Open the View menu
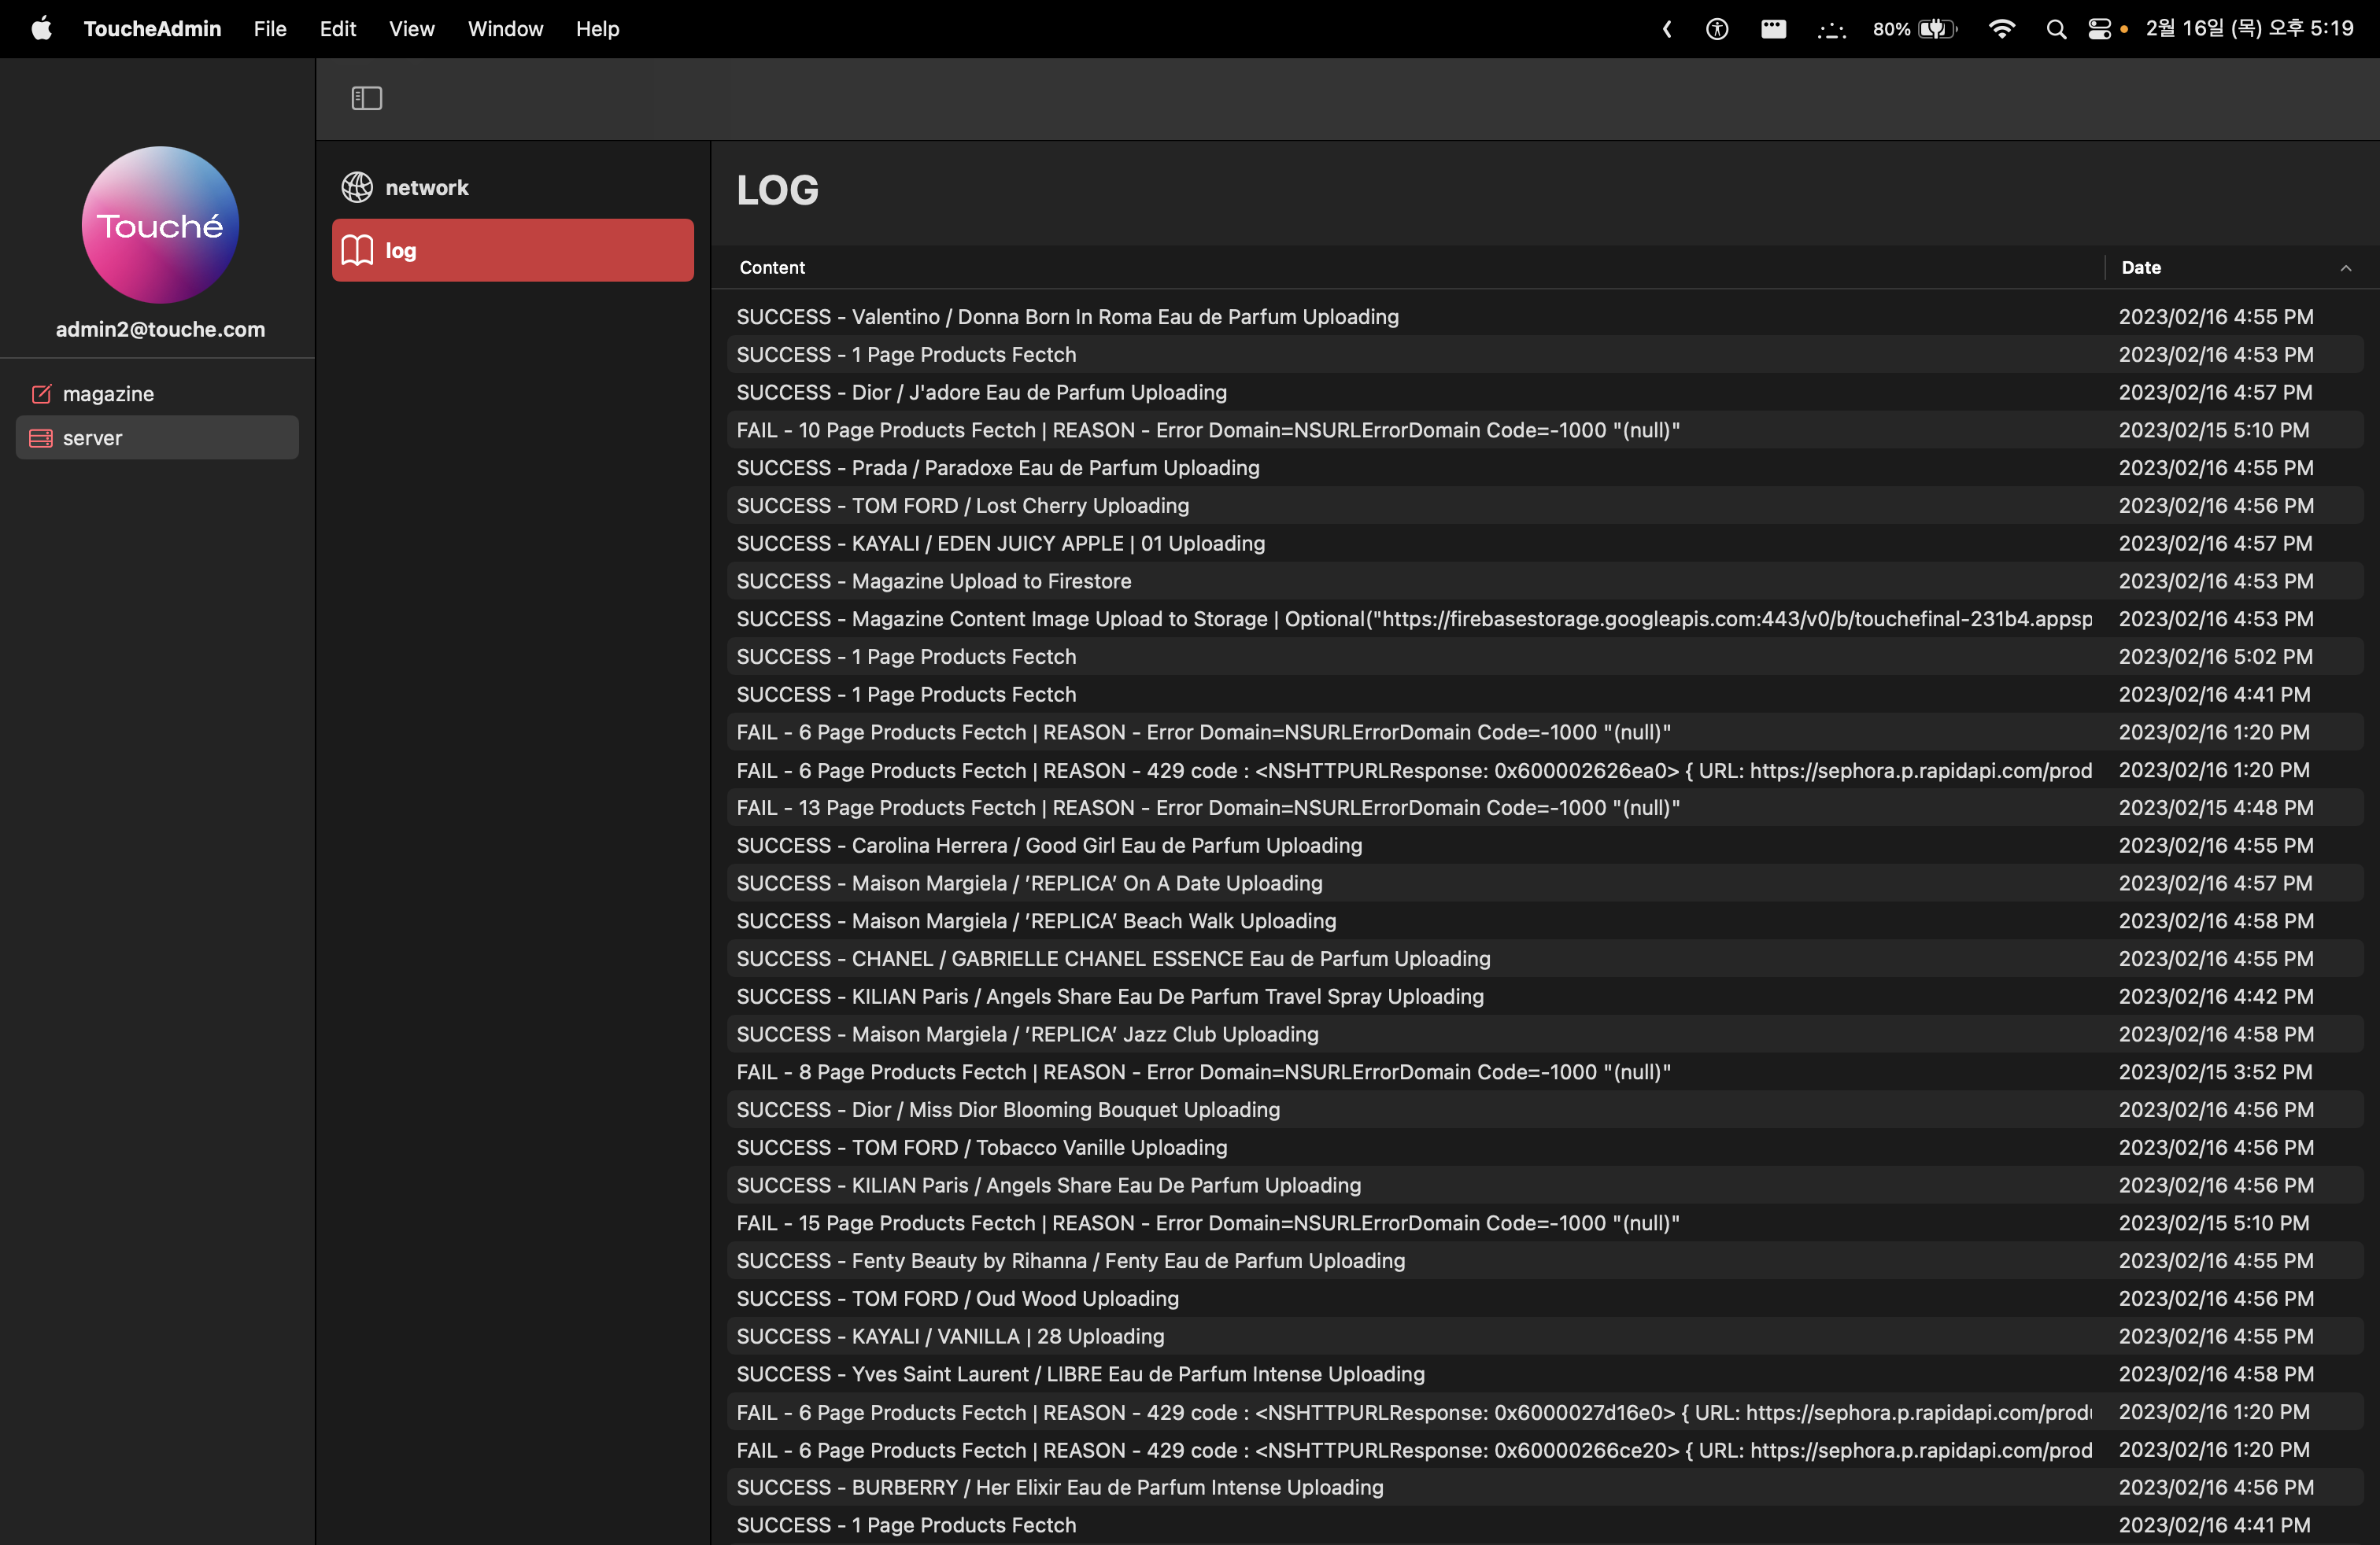This screenshot has width=2380, height=1545. [411, 29]
